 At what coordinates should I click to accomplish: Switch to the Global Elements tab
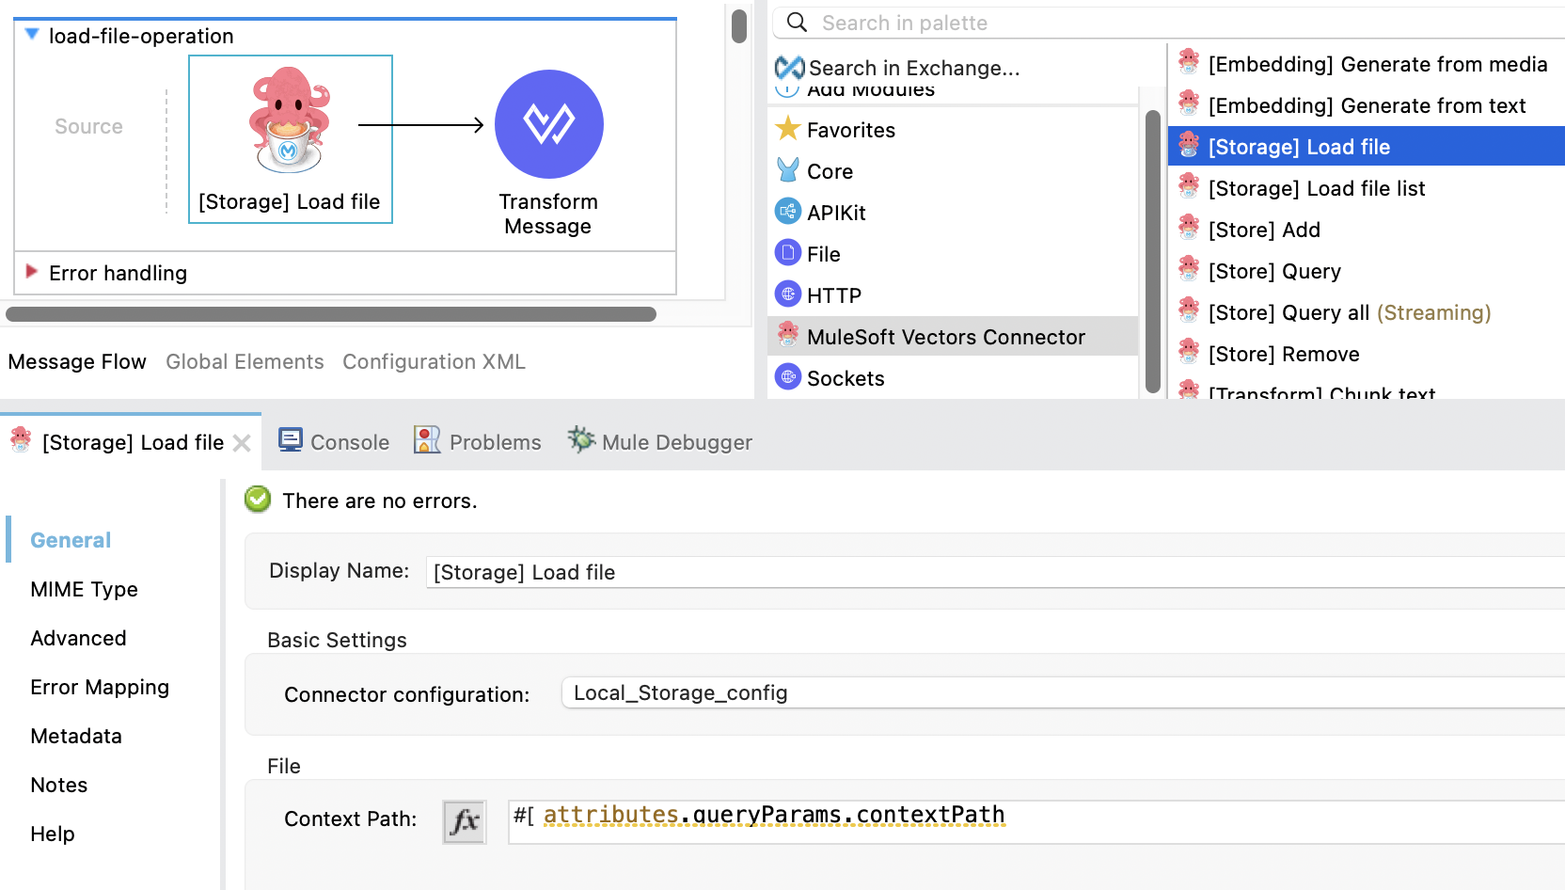point(245,361)
